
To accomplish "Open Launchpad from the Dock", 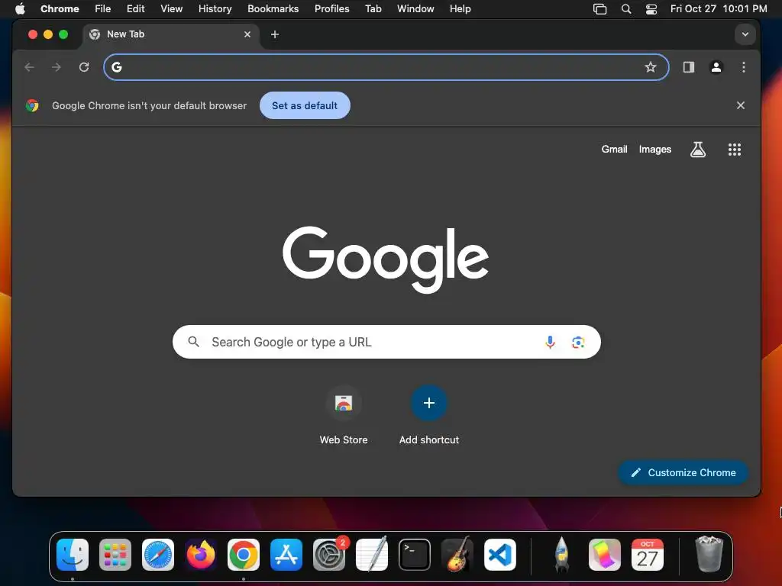I will pos(115,555).
